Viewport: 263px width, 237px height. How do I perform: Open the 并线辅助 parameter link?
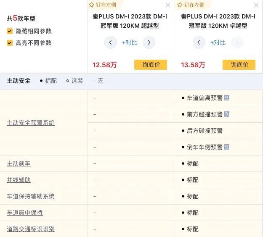[x=19, y=180]
